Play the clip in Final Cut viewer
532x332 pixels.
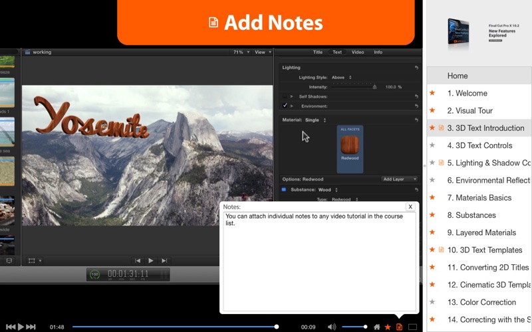point(151,260)
